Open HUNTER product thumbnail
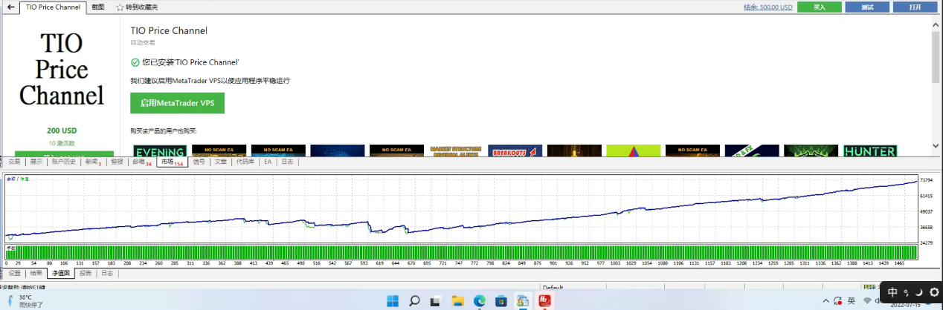This screenshot has width=943, height=310. (870, 151)
